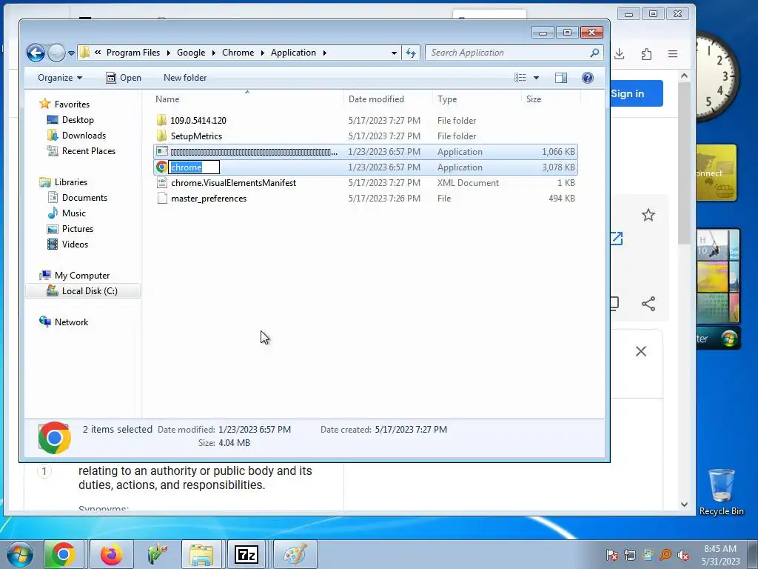
Task: Open the Pictures library
Action: tap(77, 229)
